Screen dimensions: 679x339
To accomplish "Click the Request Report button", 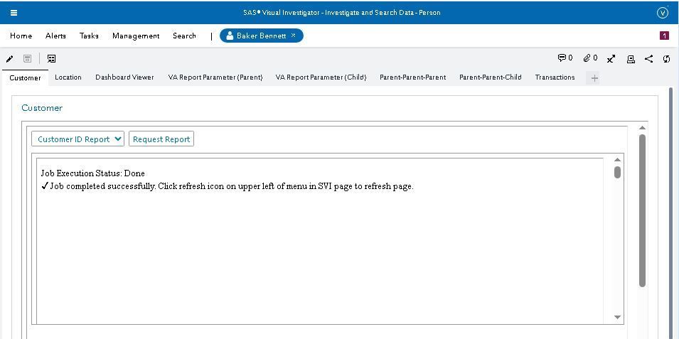I will pos(161,139).
